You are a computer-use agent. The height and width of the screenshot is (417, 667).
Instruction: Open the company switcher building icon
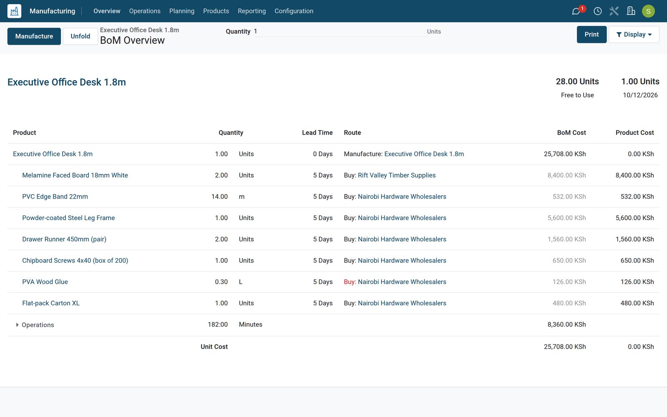click(x=631, y=11)
